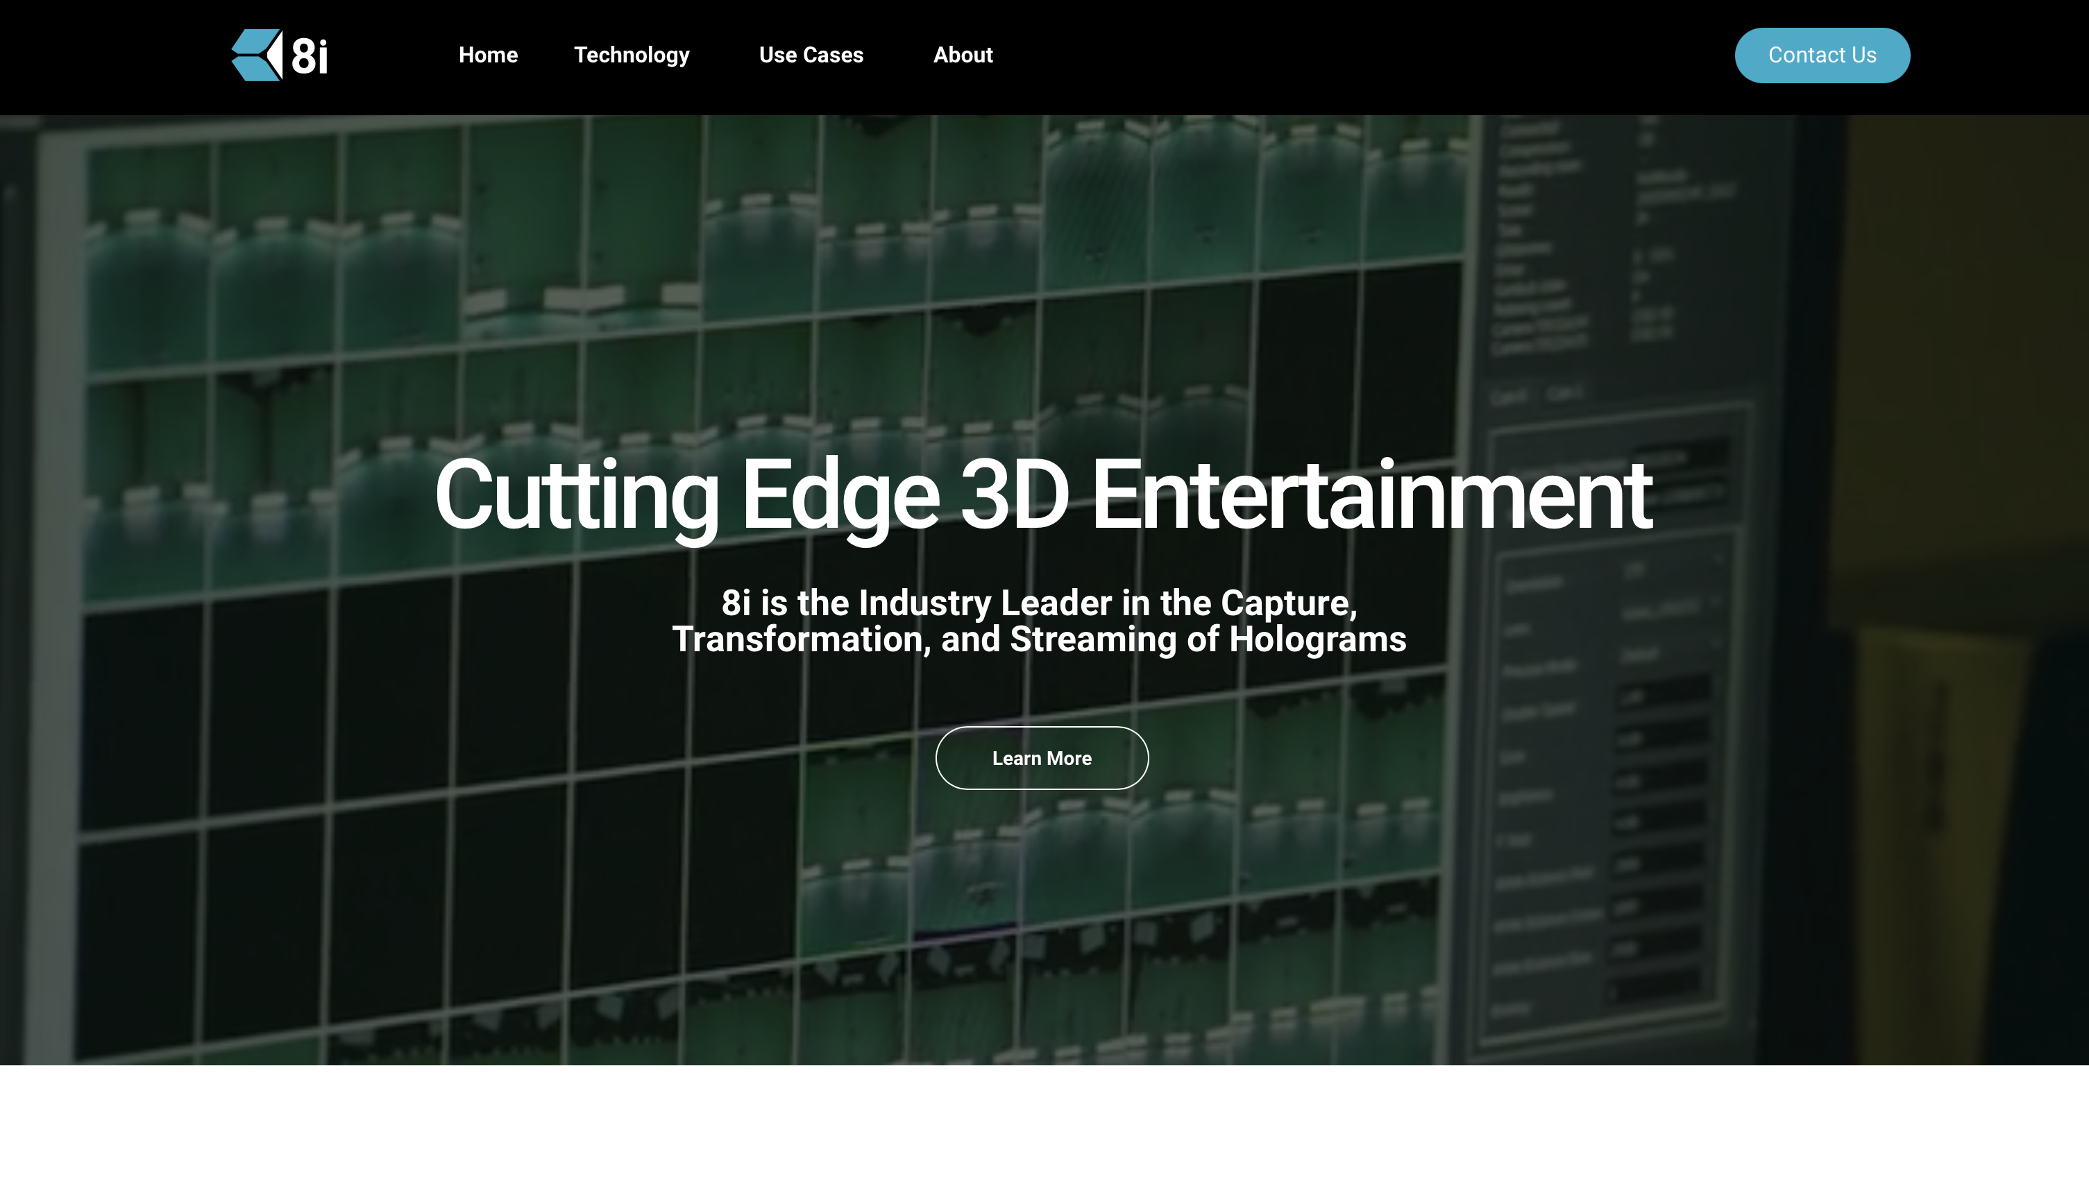Click the white section below the hero
The width and height of the screenshot is (2089, 1186).
(x=1043, y=1128)
